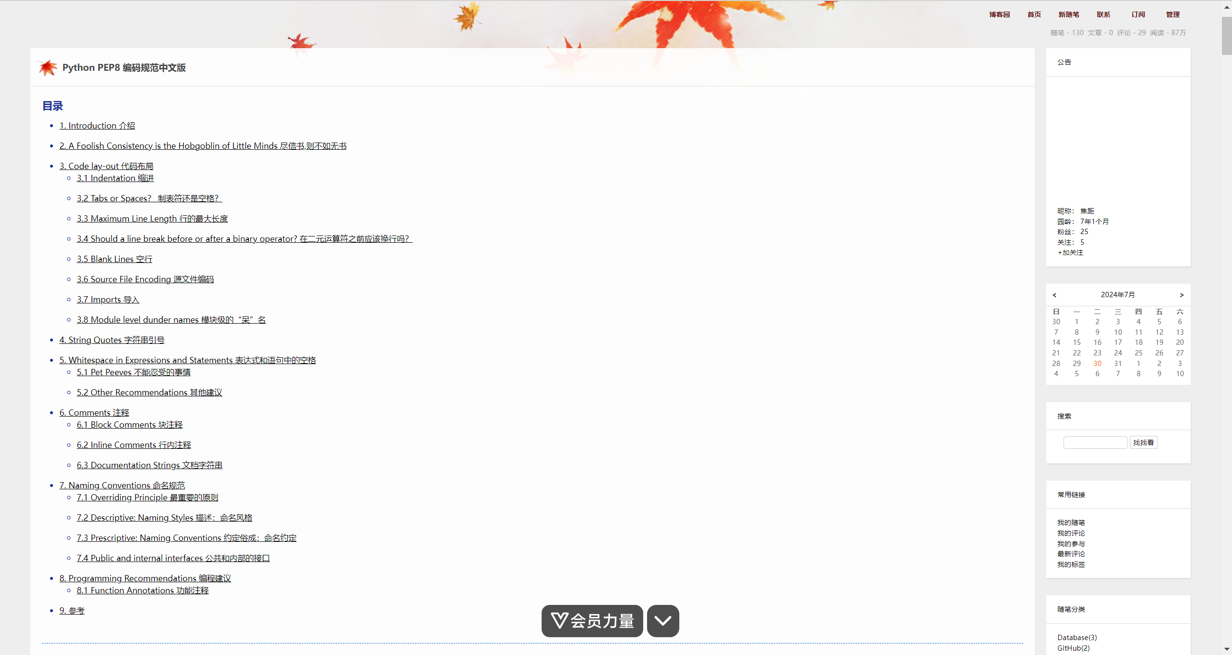Open 我的参与 in 常用链接

[x=1071, y=544]
